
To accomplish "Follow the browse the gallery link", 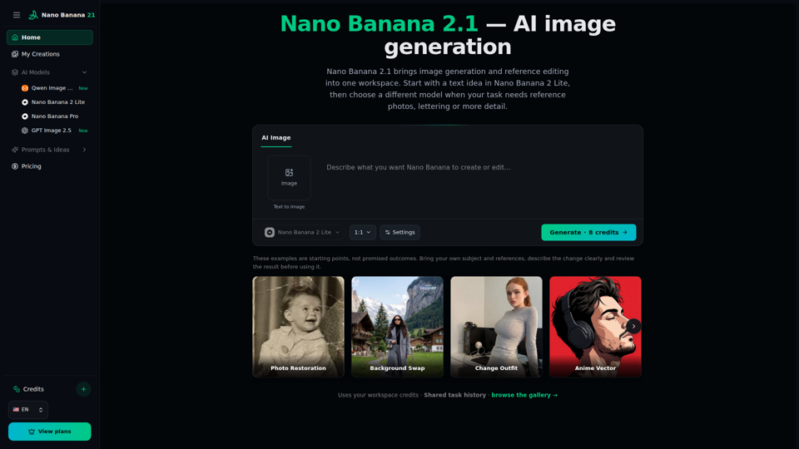I will [x=524, y=395].
